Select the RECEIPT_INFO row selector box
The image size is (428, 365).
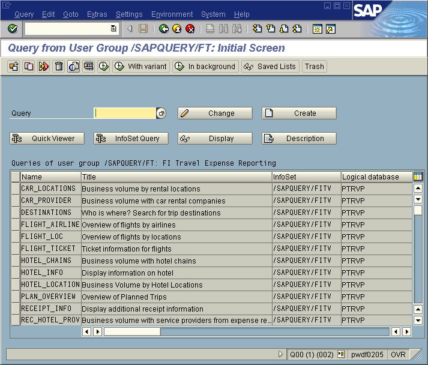click(x=16, y=309)
